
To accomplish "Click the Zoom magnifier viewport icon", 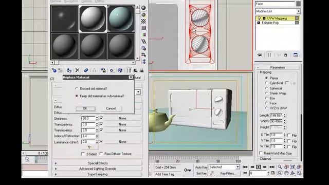I will coord(280,167).
